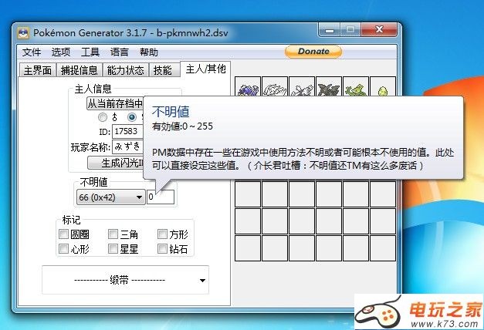484x330 pixels.
Task: Click the egg sprite in last party slot
Action: [x=382, y=90]
